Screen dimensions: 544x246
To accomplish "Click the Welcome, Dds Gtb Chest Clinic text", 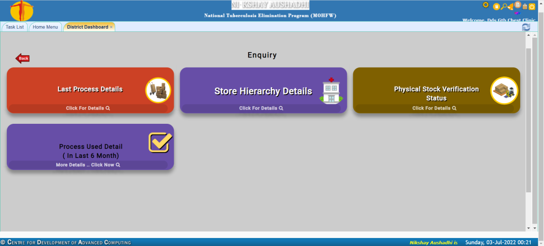I will pyautogui.click(x=499, y=20).
